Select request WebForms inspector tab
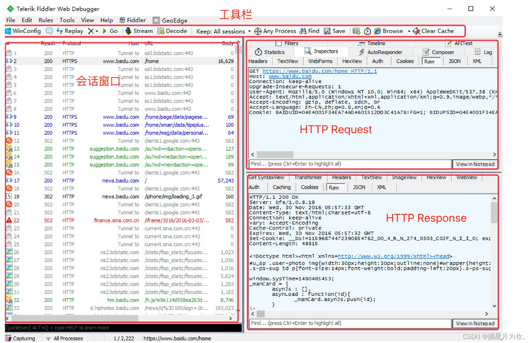Viewport: 530px width, 343px height. point(320,61)
